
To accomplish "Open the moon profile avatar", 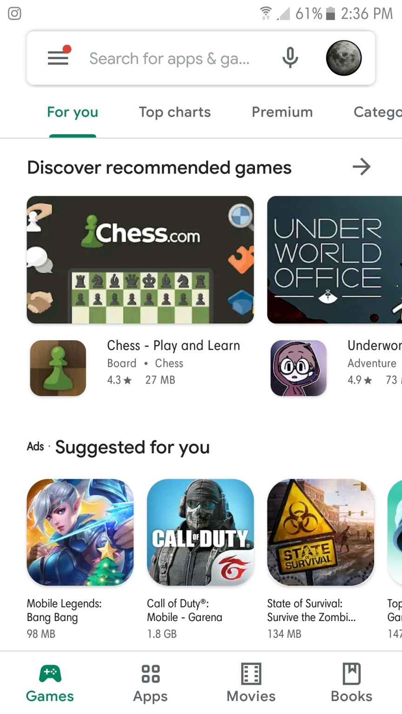I will coord(344,58).
